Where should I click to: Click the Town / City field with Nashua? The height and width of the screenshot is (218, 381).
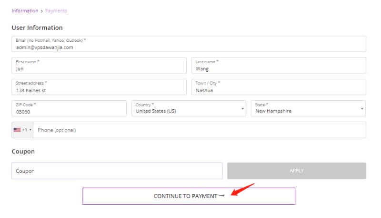coord(279,87)
